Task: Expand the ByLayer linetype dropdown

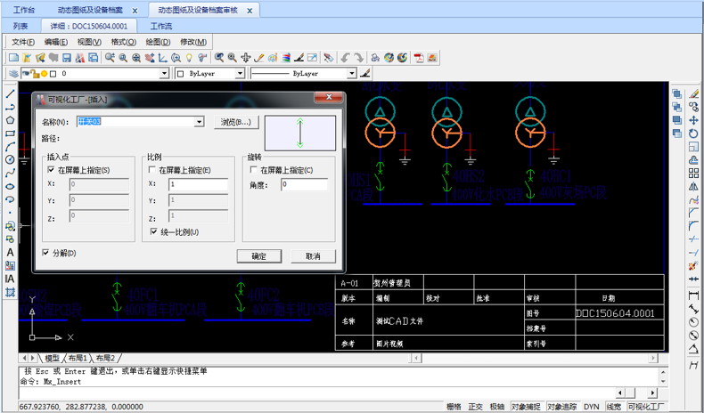Action: (352, 74)
